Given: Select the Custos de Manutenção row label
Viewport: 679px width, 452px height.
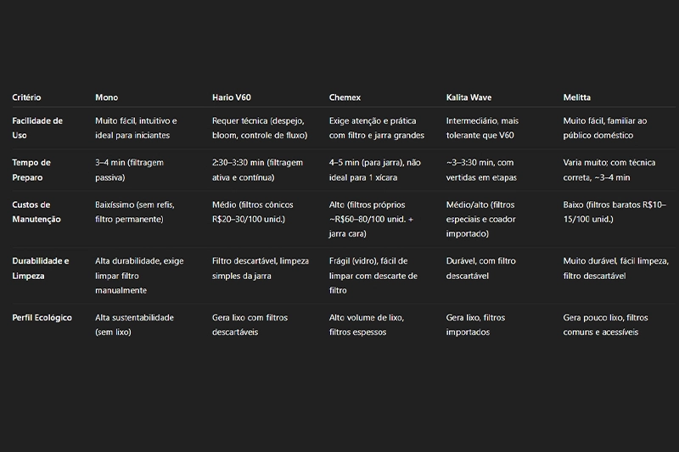Looking at the screenshot, I should (x=36, y=212).
